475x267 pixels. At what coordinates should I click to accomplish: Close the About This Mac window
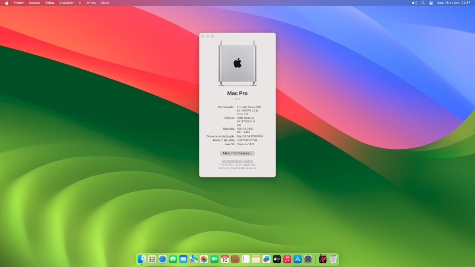pos(203,36)
